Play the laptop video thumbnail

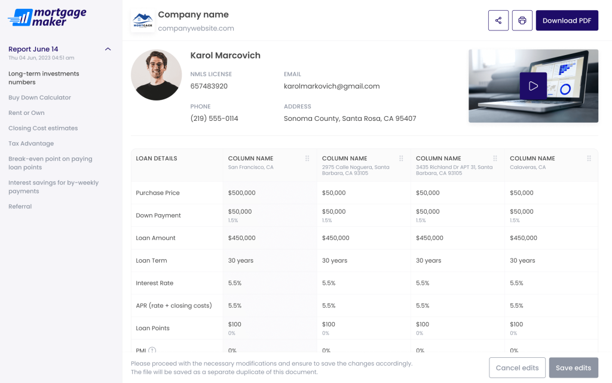click(x=533, y=86)
